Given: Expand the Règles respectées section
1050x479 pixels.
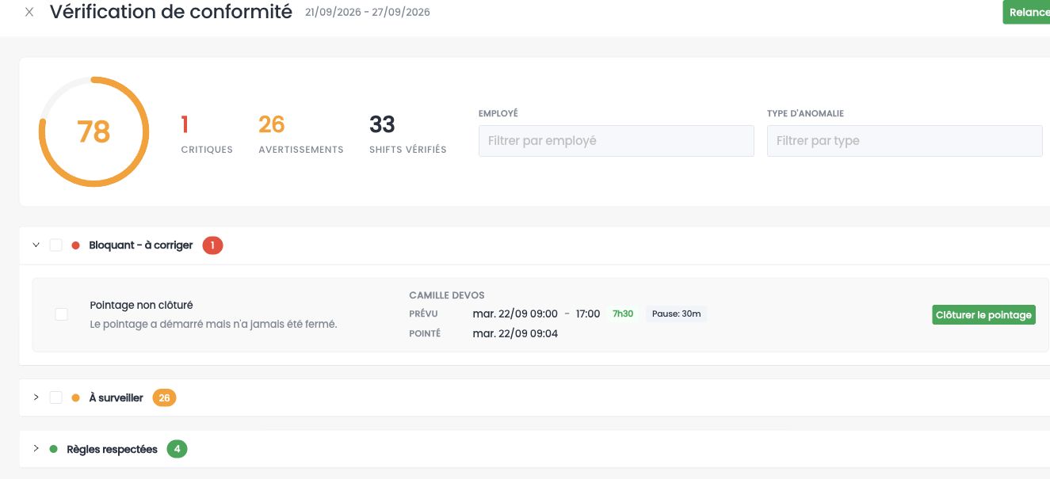Looking at the screenshot, I should point(36,449).
